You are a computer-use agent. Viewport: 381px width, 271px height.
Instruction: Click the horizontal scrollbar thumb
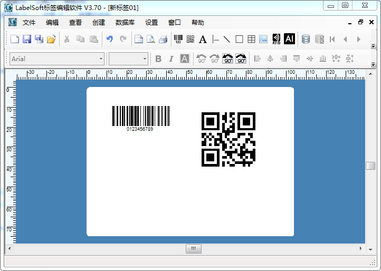[194, 249]
